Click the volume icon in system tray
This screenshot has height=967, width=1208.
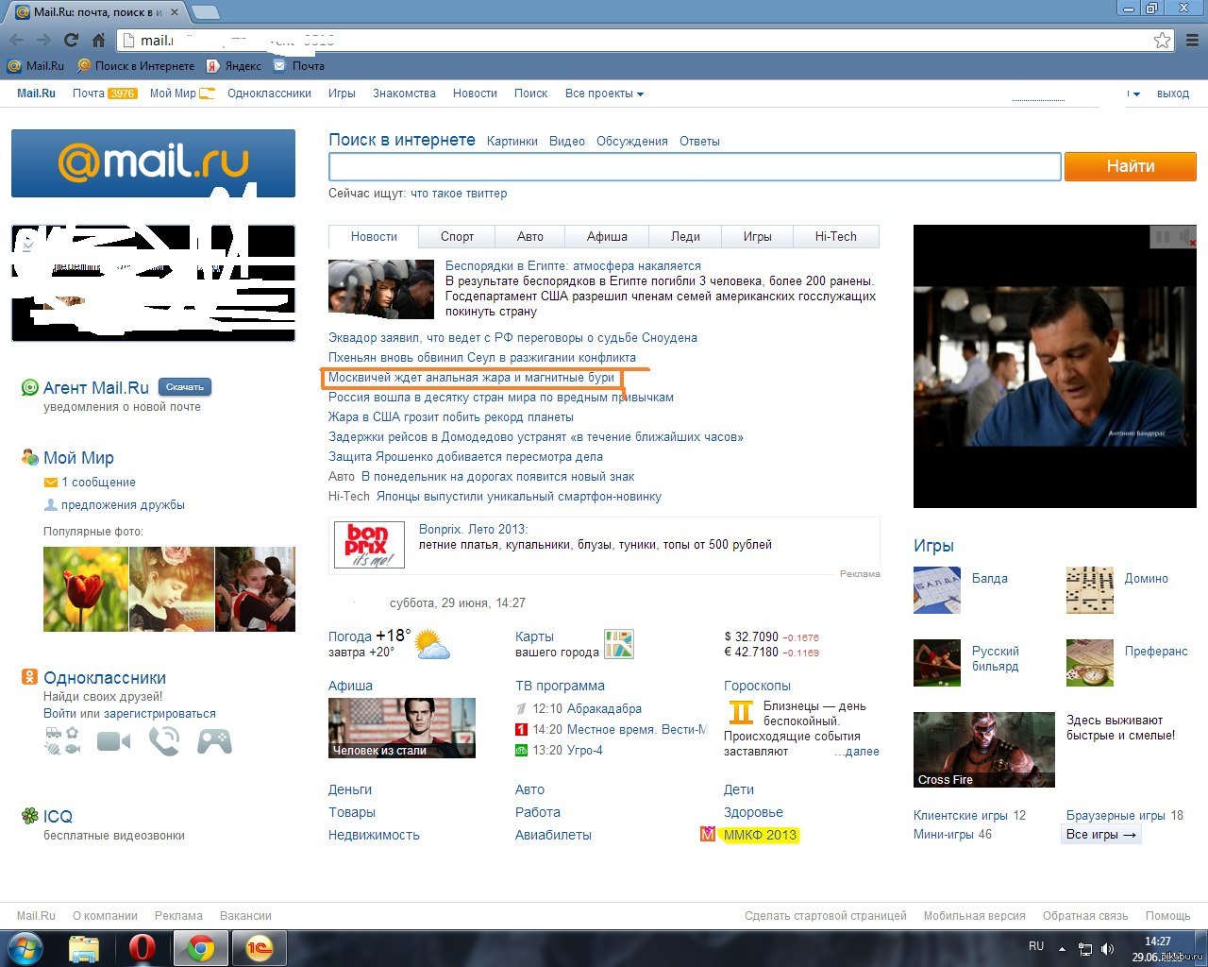(x=1108, y=949)
